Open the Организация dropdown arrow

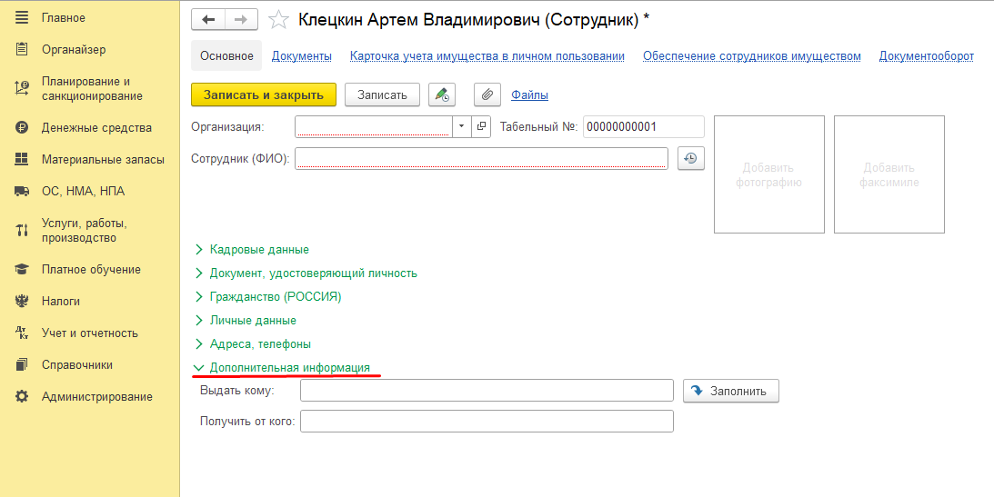[461, 126]
